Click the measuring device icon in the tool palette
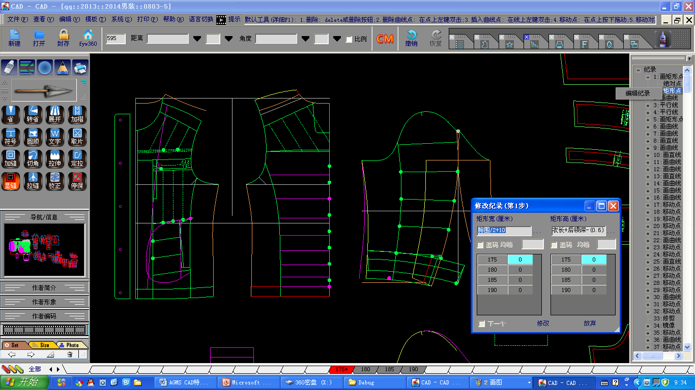695x390 pixels. [9, 67]
